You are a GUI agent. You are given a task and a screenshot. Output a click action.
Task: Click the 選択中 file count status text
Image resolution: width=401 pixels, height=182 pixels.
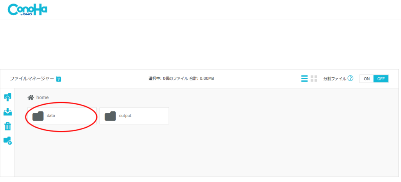click(x=181, y=79)
